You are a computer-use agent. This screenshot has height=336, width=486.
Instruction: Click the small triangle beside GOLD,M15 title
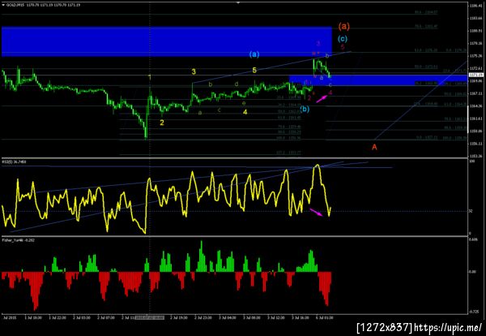click(x=3, y=5)
